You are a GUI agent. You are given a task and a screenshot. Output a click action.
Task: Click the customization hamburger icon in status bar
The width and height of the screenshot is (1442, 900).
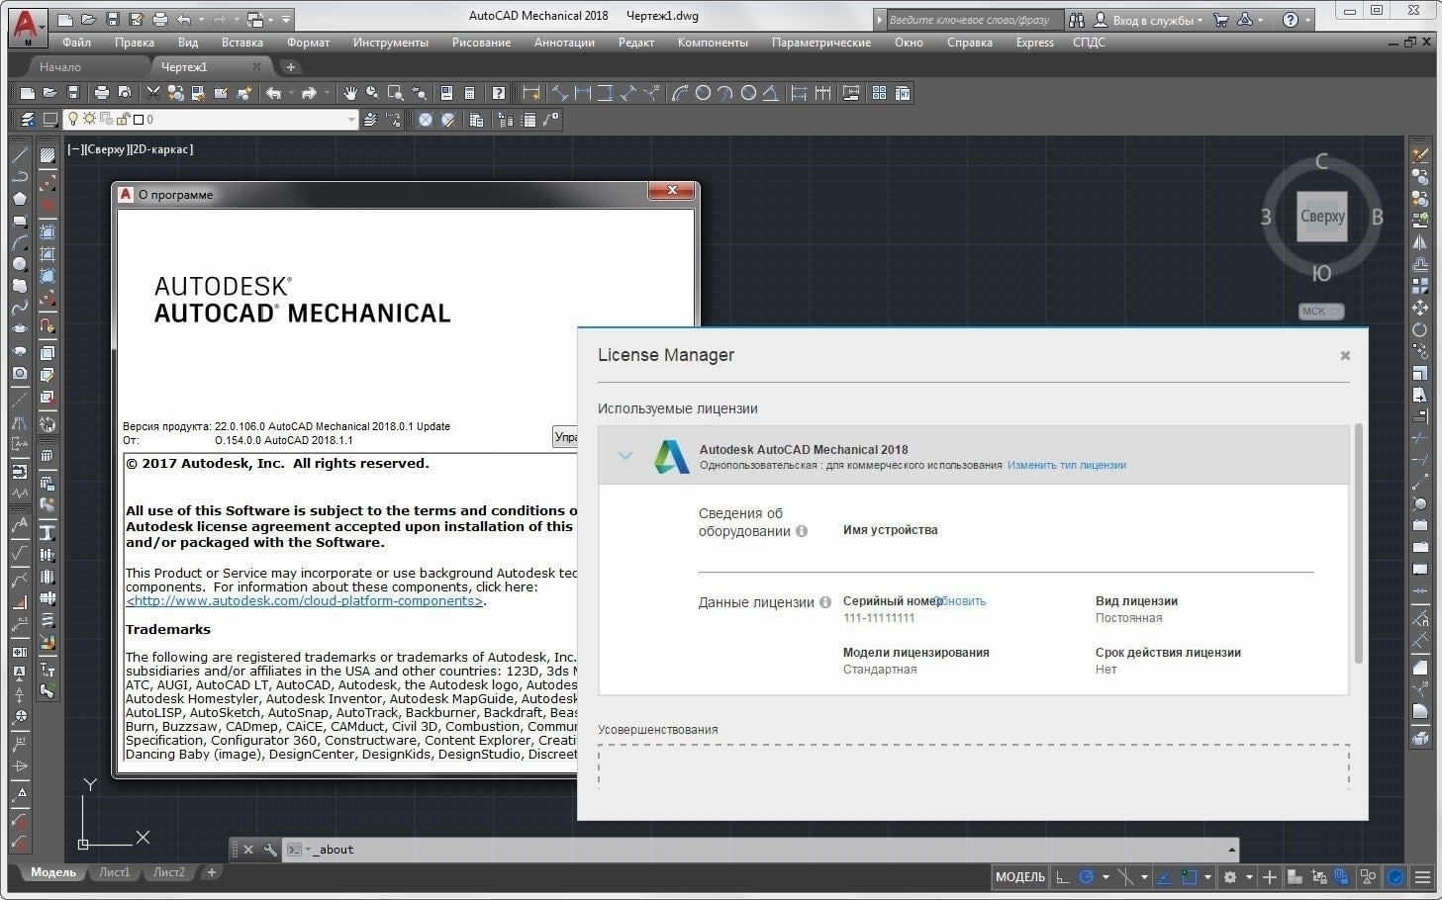click(1422, 877)
